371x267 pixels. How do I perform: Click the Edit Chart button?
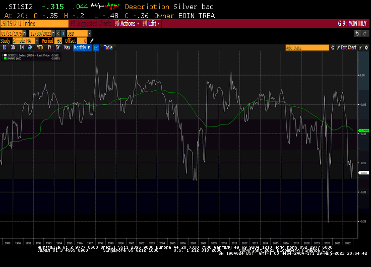tap(348, 47)
